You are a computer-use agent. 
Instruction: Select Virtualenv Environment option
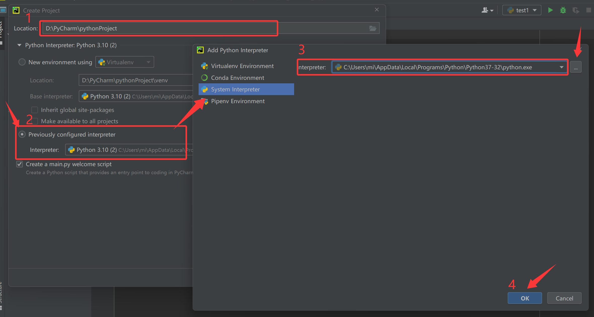pyautogui.click(x=242, y=66)
